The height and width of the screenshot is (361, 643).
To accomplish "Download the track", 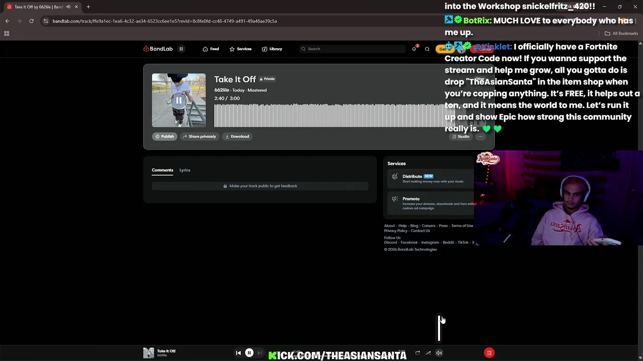I will (x=237, y=136).
